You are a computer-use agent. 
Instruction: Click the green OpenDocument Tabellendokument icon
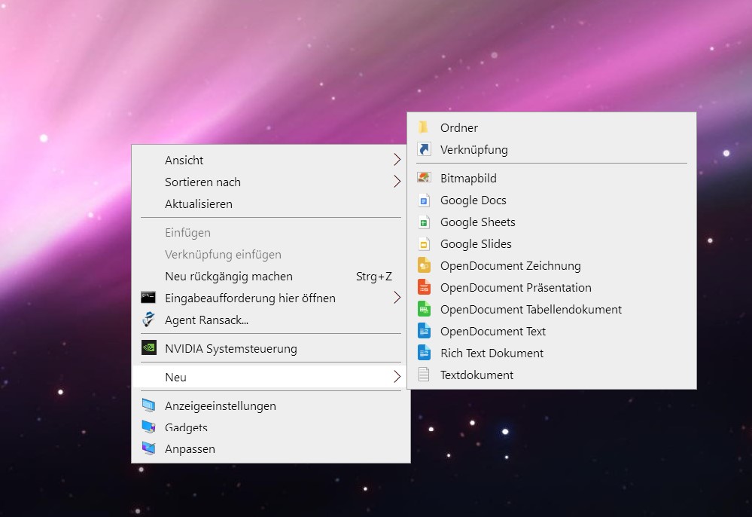424,309
